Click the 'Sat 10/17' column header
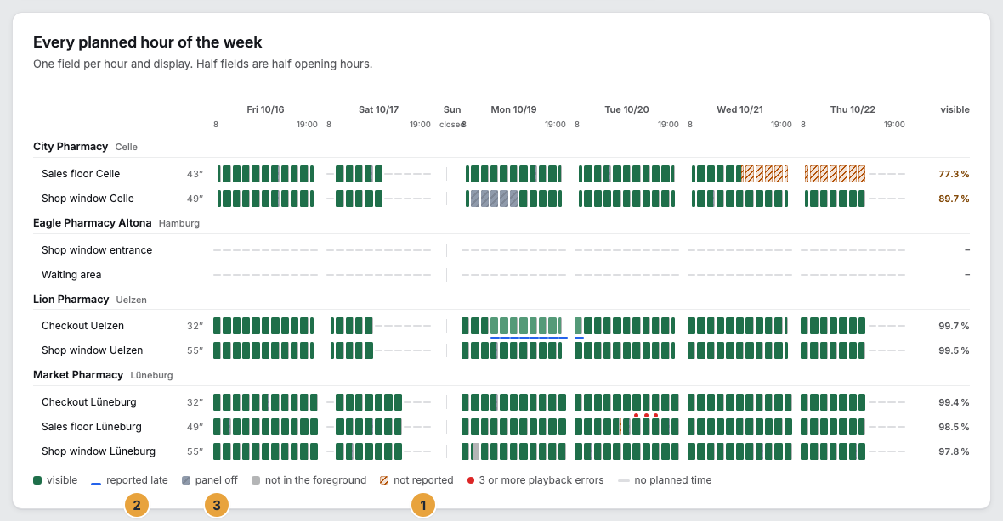This screenshot has width=1003, height=521. coord(379,109)
